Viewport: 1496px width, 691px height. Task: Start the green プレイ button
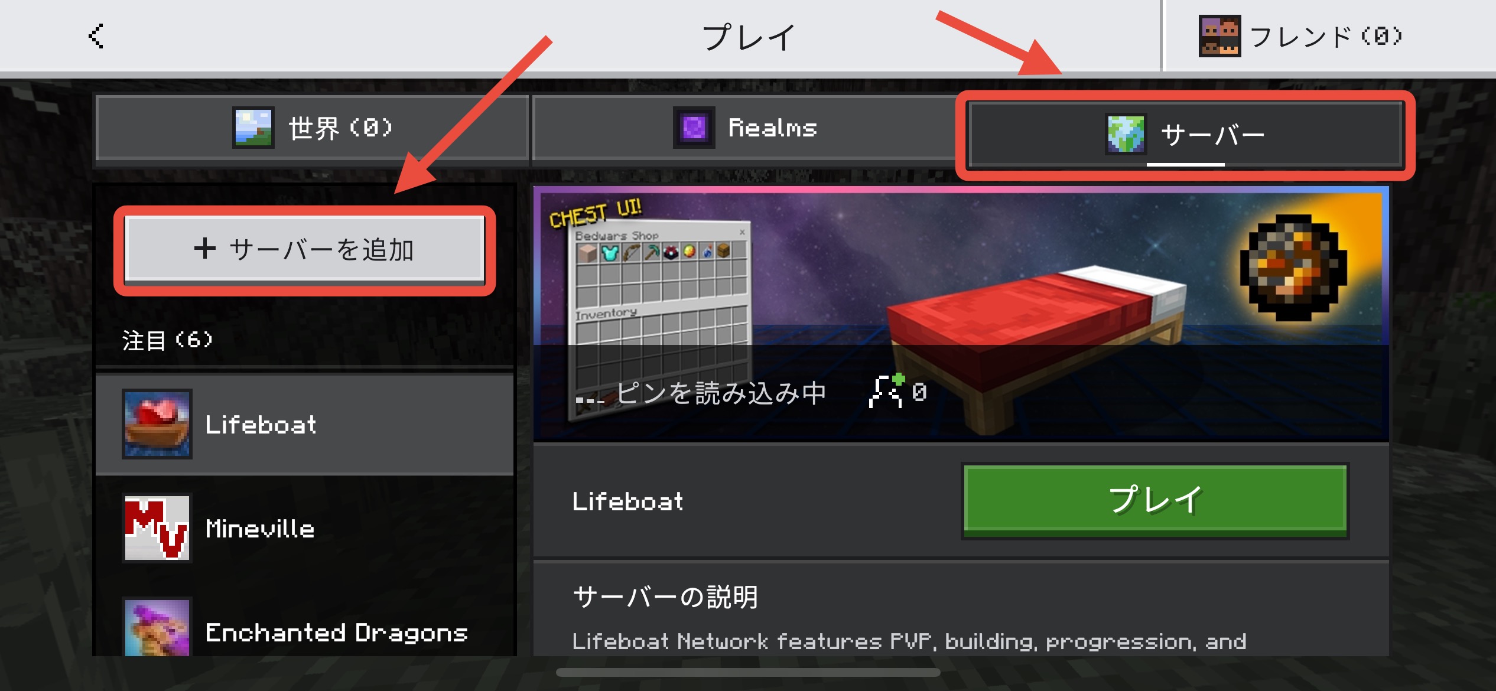1155,500
